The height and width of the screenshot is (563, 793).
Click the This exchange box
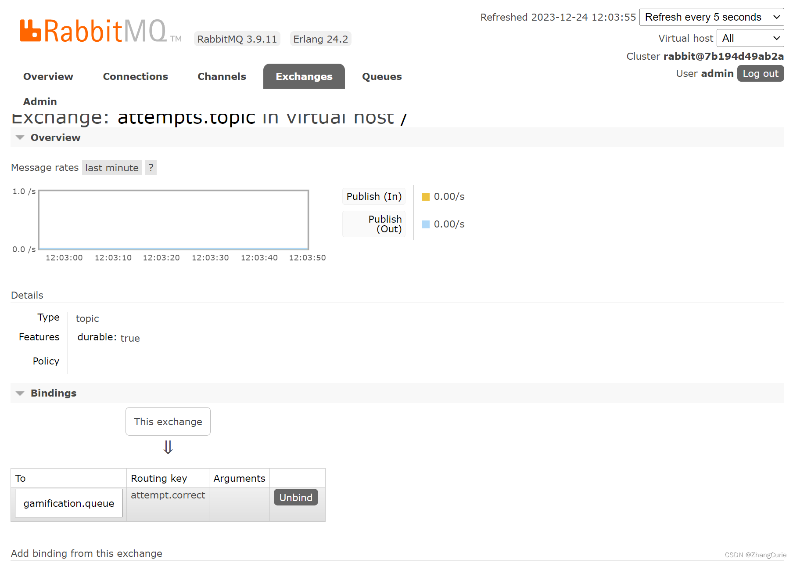click(168, 422)
